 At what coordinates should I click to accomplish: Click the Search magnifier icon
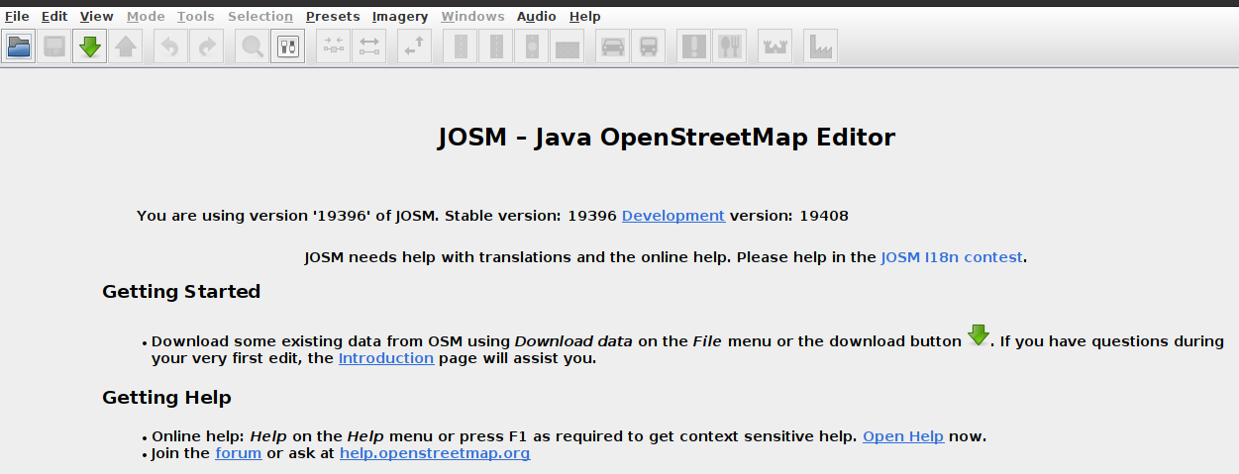point(253,47)
